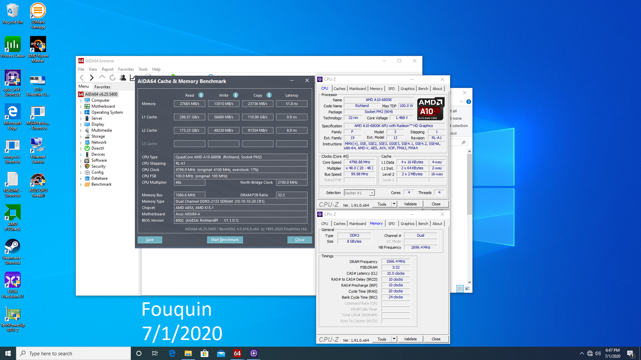Switch to SPD tab in lower CPU-Z
The height and width of the screenshot is (360, 641).
391,224
